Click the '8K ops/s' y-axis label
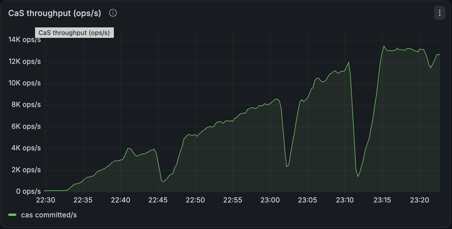452x229 pixels. click(26, 105)
